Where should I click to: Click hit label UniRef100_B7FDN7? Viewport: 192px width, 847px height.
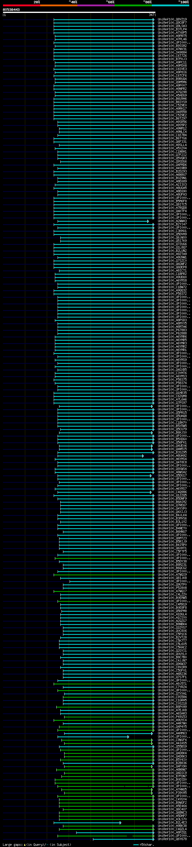point(172,777)
